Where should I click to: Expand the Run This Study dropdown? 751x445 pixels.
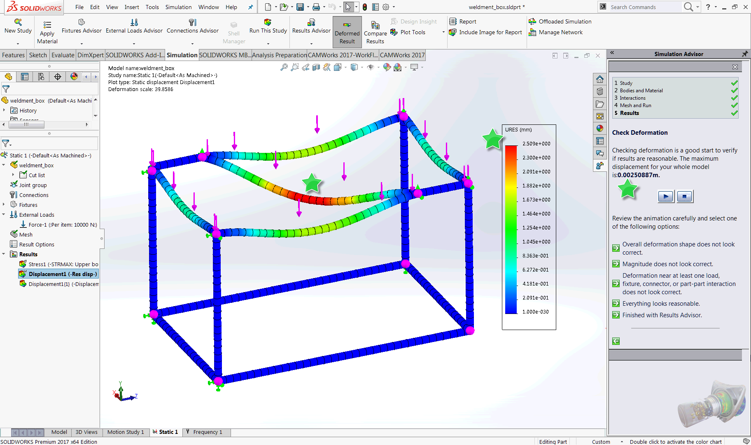(x=268, y=44)
